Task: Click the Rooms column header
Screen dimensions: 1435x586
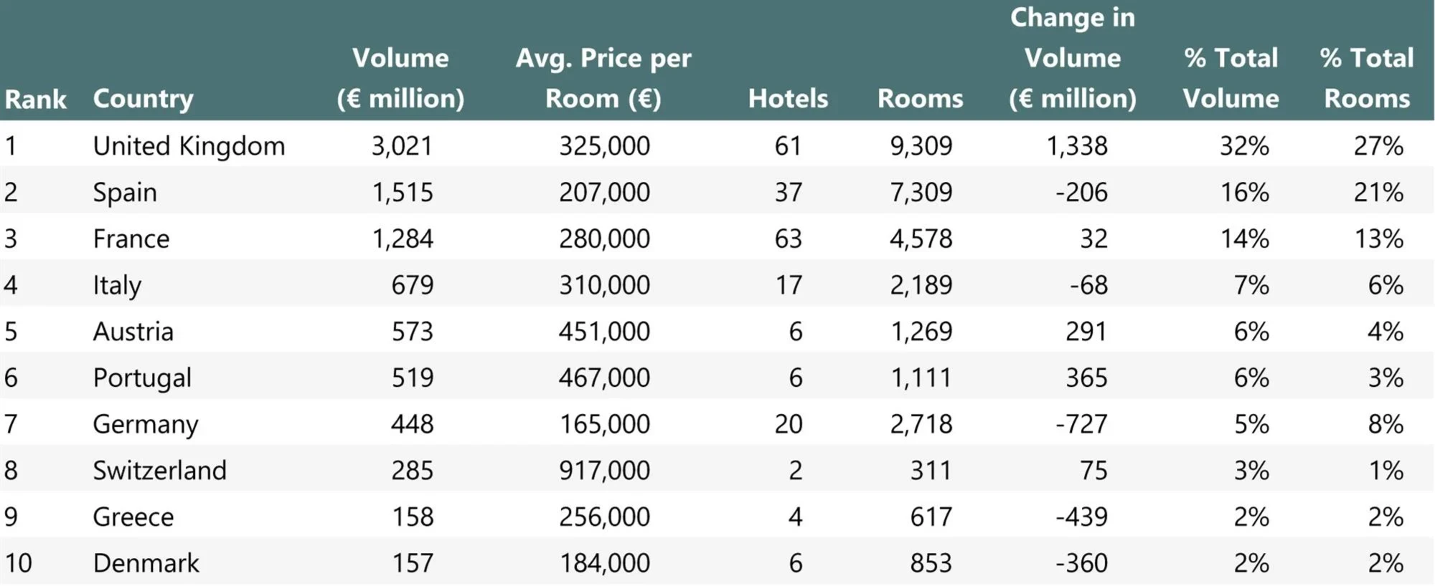Action: pyautogui.click(x=920, y=99)
